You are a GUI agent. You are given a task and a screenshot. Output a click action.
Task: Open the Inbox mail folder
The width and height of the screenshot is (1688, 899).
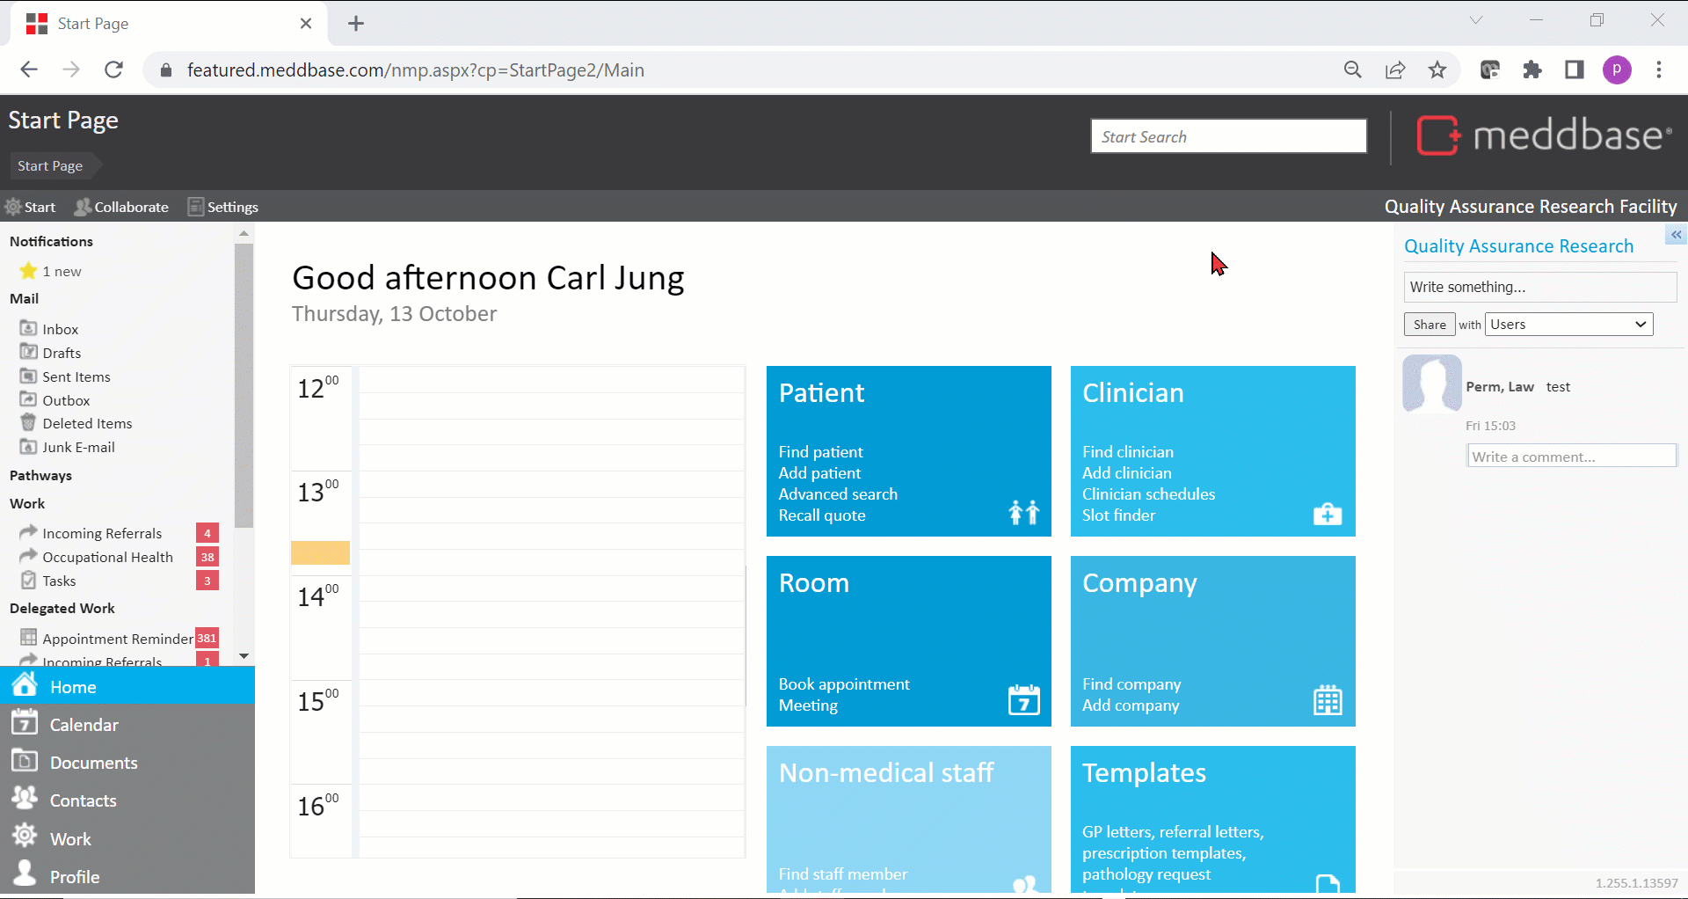coord(60,329)
